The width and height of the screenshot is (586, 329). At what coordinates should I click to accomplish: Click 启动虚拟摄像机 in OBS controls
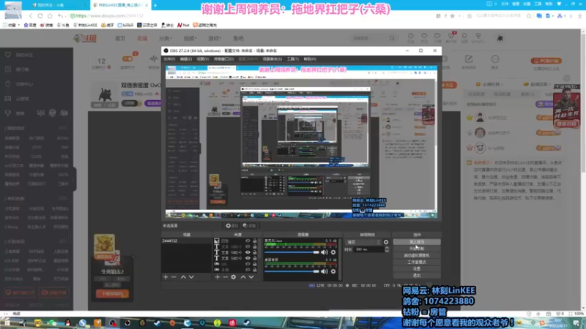417,255
